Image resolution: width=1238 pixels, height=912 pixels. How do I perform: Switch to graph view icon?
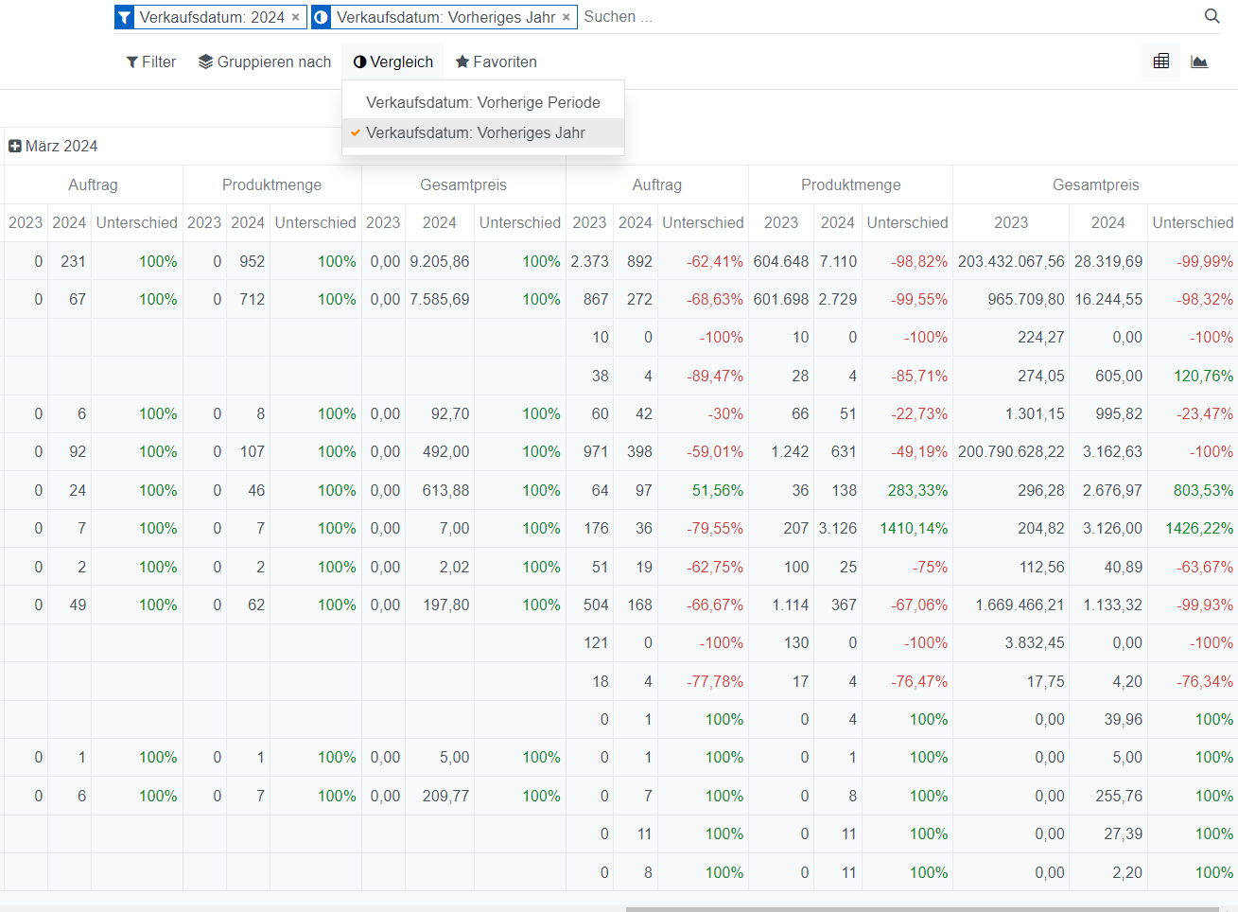1199,61
